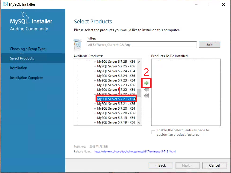Screen dimensions: 231x173
Task: Enable the Select Features page checkbox
Action: click(x=153, y=132)
